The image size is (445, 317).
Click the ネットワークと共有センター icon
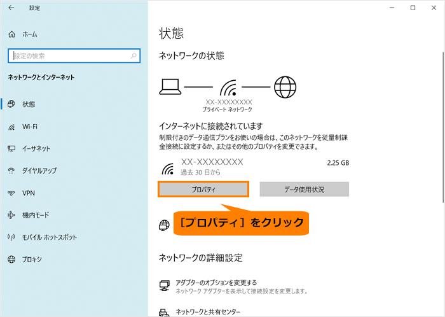[x=165, y=313]
